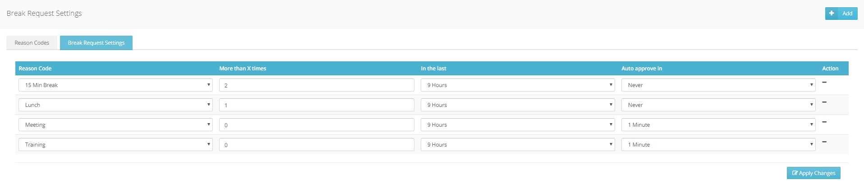Click the Apply Changes button
Viewport: 864px width, 184px height.
[x=813, y=173]
